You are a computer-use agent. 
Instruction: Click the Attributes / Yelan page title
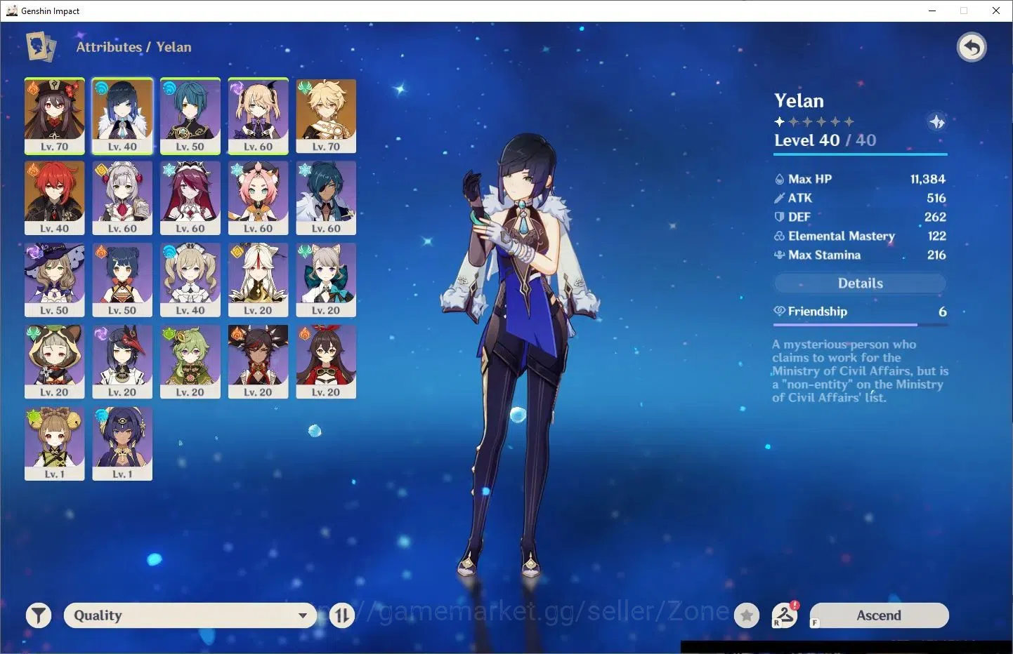133,47
